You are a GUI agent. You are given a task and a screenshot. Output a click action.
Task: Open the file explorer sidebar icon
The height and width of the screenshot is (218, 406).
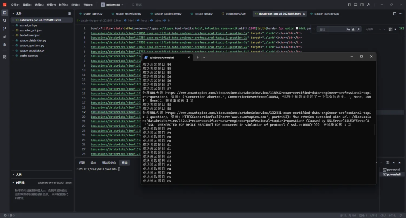tap(4, 13)
